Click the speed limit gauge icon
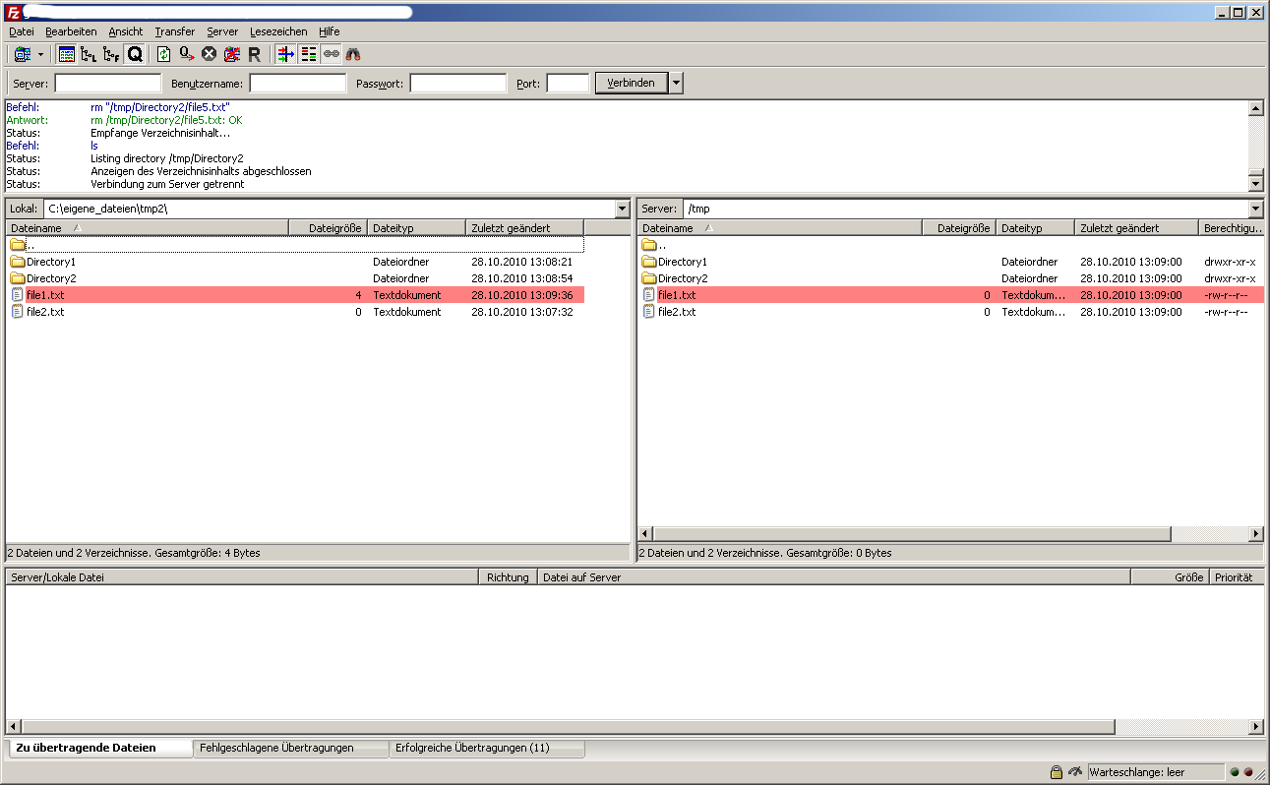 [1075, 772]
